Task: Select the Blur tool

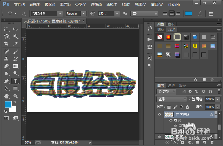Action: coord(6,73)
